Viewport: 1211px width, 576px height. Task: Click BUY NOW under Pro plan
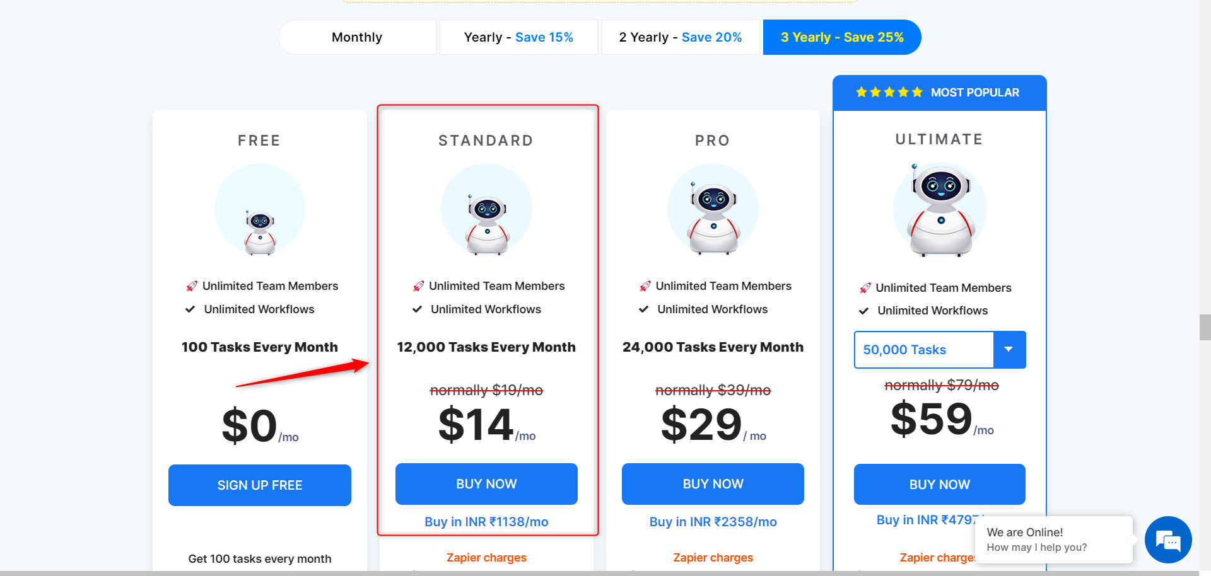click(x=713, y=484)
